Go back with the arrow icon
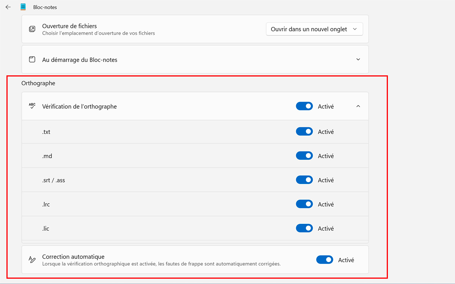The height and width of the screenshot is (284, 455). [x=8, y=7]
